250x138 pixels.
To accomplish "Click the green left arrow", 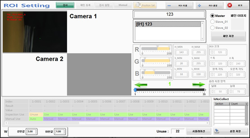I will click(x=141, y=85).
